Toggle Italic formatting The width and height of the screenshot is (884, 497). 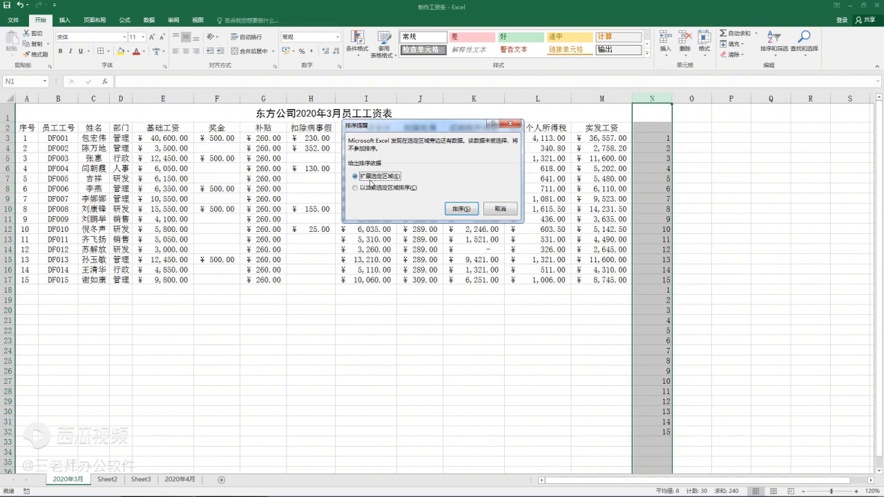[x=70, y=51]
